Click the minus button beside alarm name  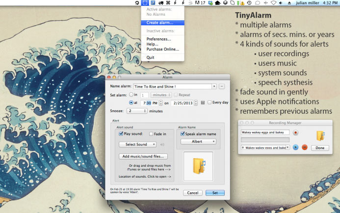[222, 87]
